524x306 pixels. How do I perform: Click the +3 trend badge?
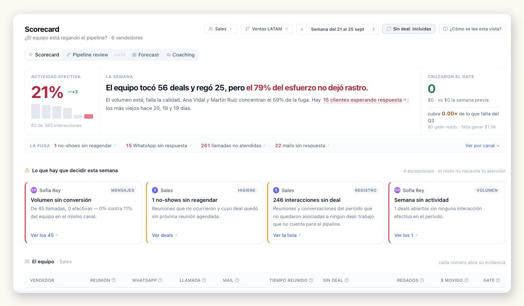[x=72, y=92]
